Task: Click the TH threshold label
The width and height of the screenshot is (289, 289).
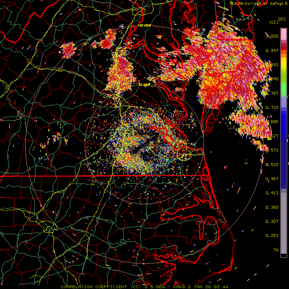Action: pyautogui.click(x=276, y=250)
